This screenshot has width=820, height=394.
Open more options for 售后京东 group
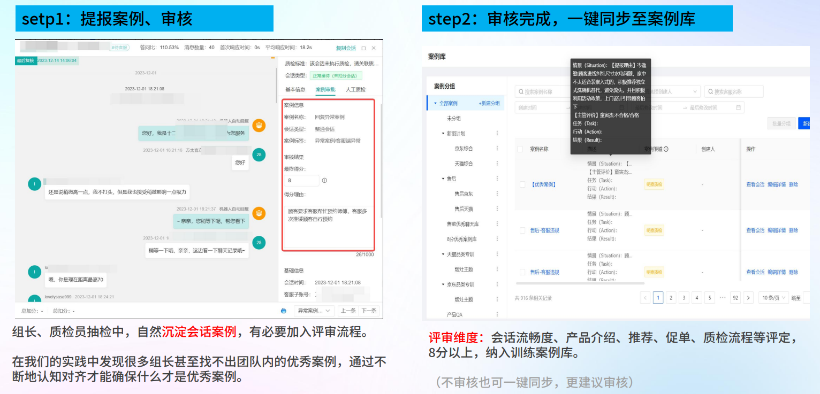coord(497,194)
